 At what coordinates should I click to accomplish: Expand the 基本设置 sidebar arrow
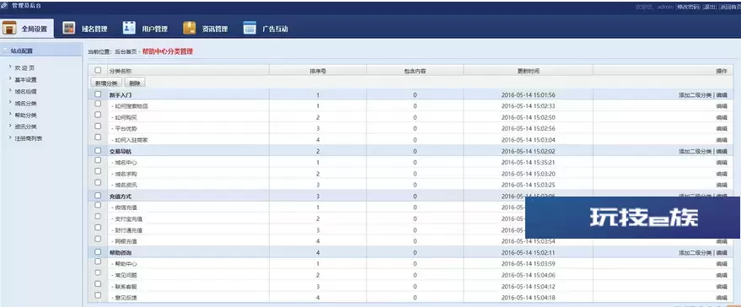click(x=10, y=79)
